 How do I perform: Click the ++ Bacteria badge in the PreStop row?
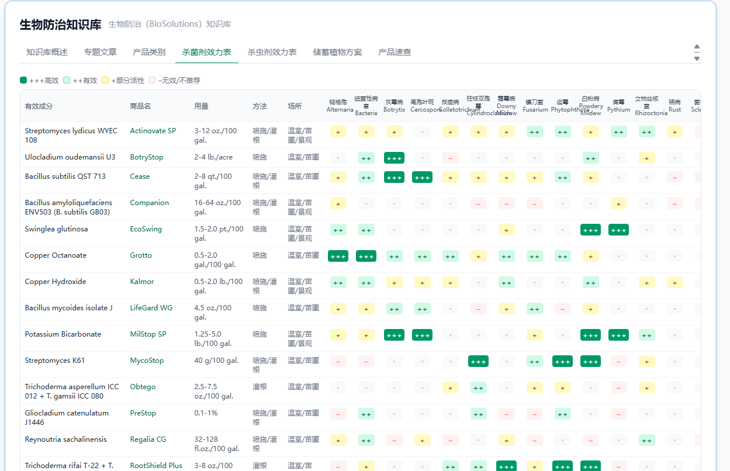366,414
